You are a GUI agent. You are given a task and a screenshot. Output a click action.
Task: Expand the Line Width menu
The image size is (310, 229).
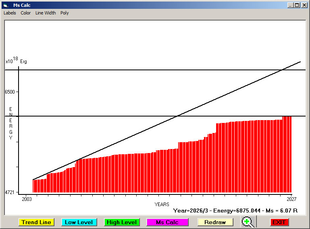click(46, 13)
